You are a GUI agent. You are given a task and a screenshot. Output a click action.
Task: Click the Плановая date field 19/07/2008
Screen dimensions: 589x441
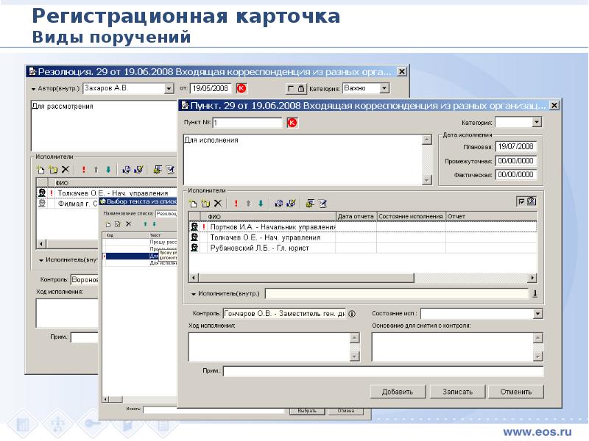[516, 146]
